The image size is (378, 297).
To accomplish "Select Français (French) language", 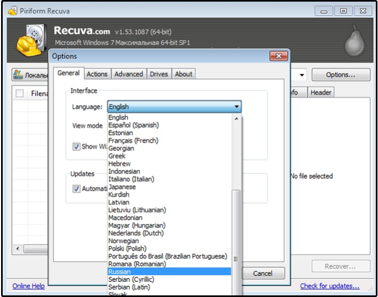I will click(x=169, y=141).
